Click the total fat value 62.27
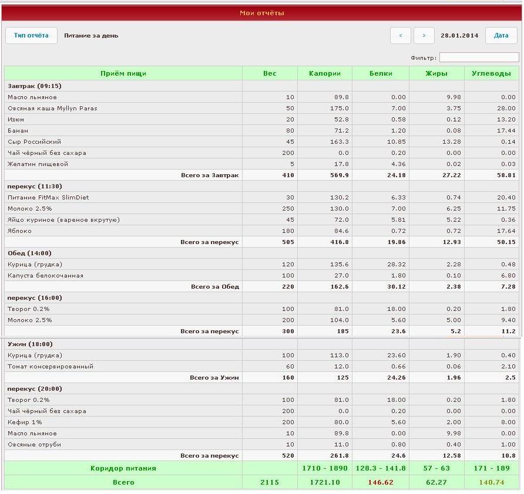Screen dimensions: 524x494 (x=436, y=482)
